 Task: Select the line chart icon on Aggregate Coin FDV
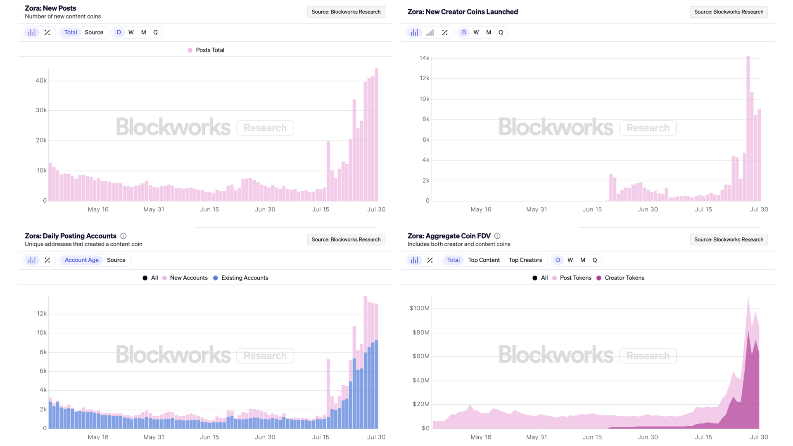(430, 260)
